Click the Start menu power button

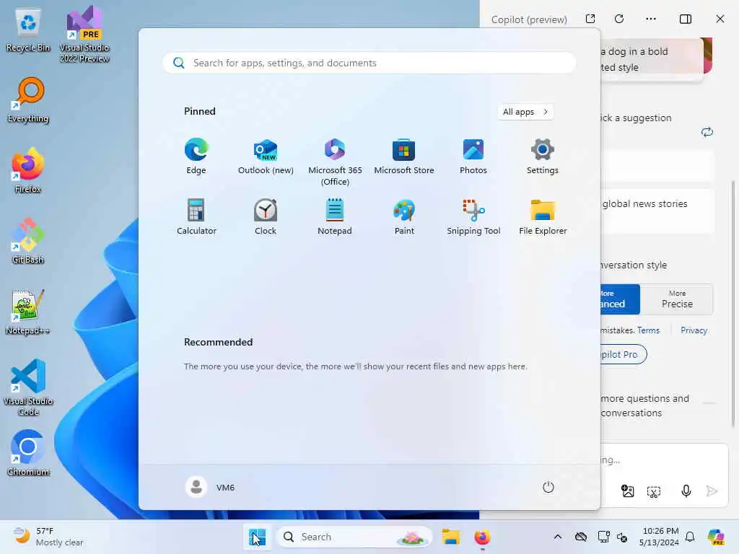548,487
